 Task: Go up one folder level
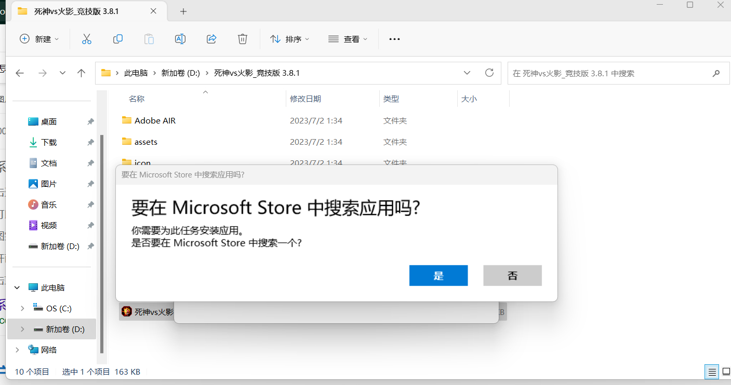pyautogui.click(x=81, y=73)
